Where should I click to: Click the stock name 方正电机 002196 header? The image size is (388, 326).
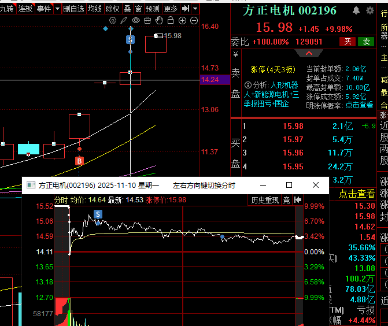(290, 10)
